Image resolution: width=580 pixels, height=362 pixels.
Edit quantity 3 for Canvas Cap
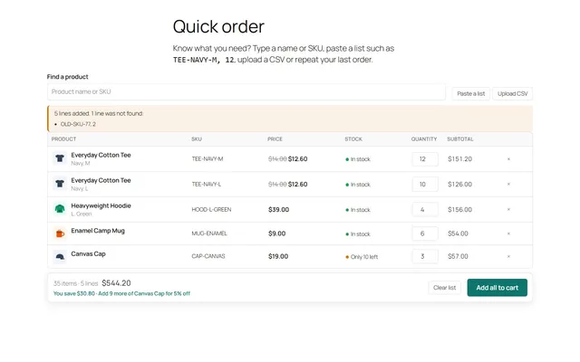pyautogui.click(x=425, y=256)
